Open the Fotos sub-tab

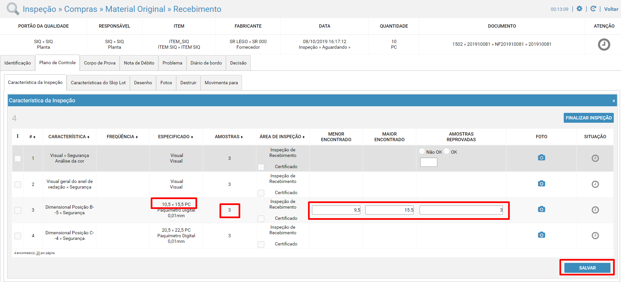point(166,83)
